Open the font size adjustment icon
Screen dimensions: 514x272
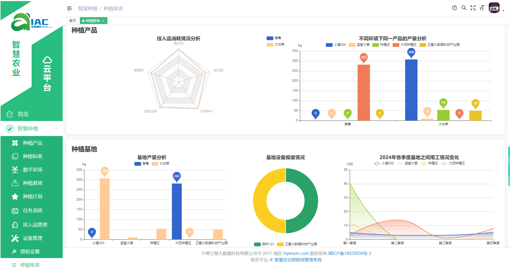click(482, 8)
